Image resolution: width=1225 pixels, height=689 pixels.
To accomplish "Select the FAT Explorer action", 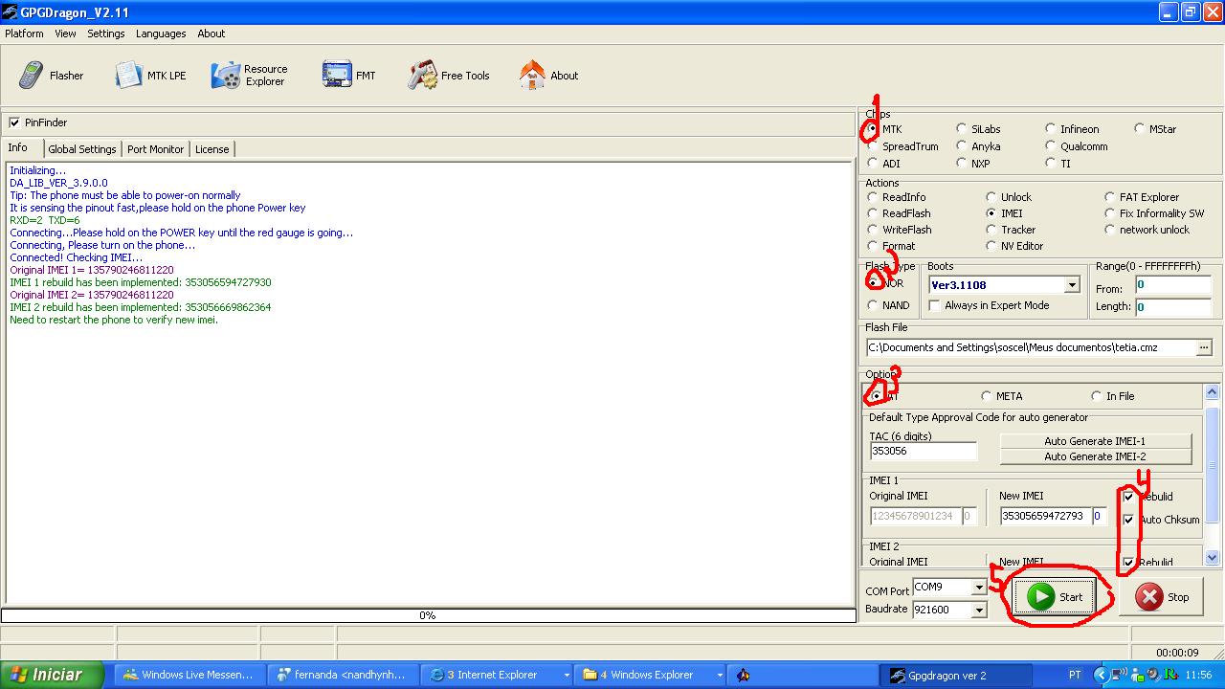I will (1109, 197).
